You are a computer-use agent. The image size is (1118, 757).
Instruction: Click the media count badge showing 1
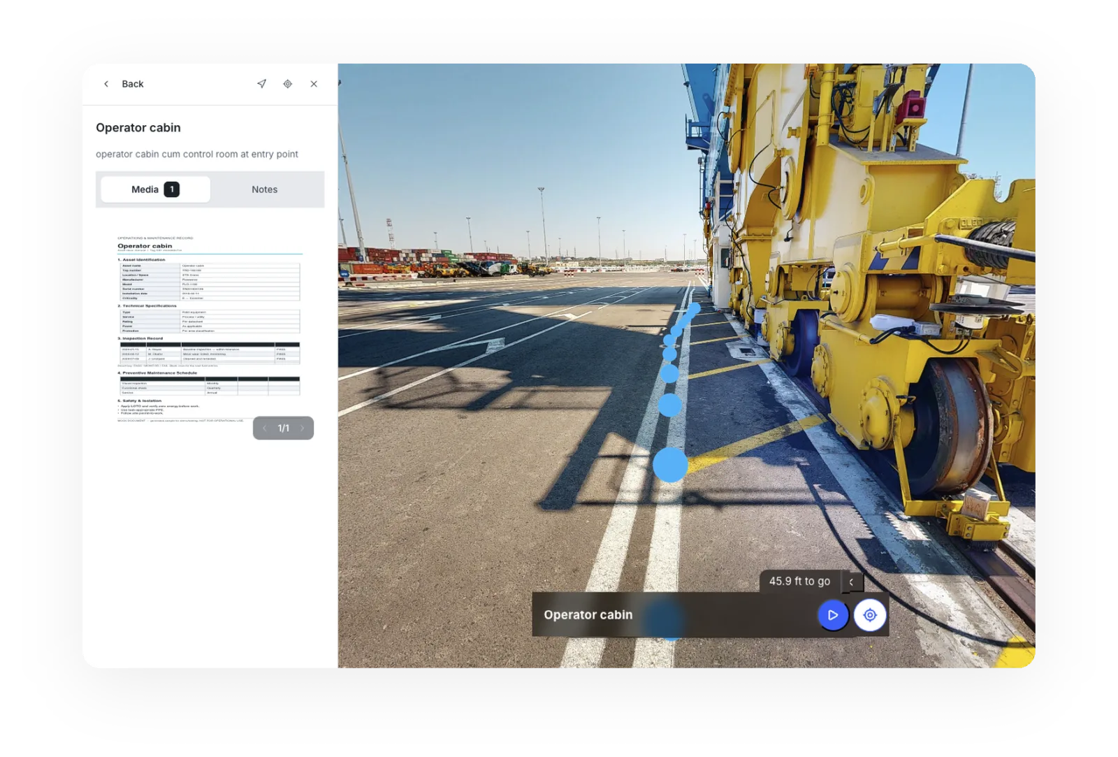172,189
